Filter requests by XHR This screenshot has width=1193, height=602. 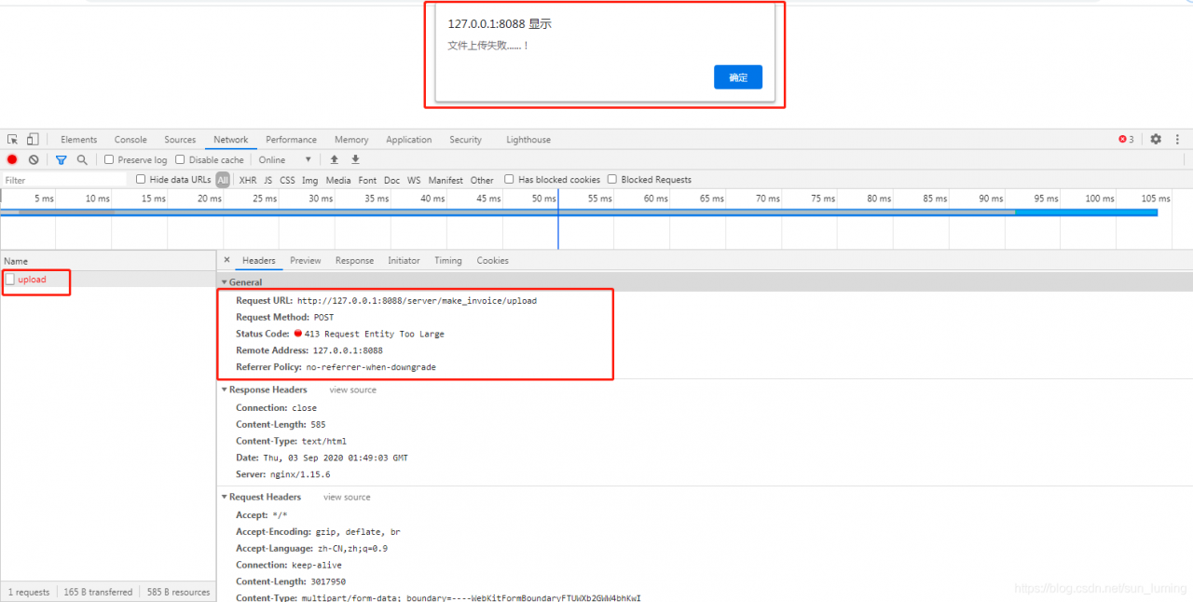click(x=248, y=180)
